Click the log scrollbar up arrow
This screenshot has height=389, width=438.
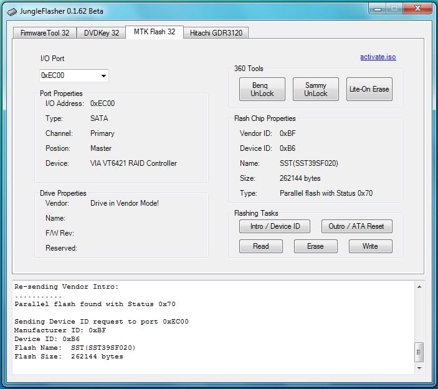(419, 287)
